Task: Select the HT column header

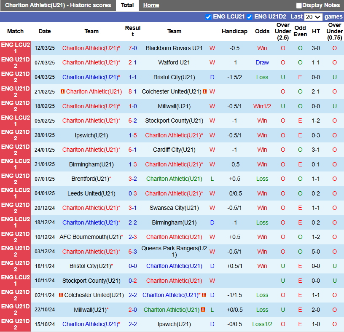Action: [316, 31]
